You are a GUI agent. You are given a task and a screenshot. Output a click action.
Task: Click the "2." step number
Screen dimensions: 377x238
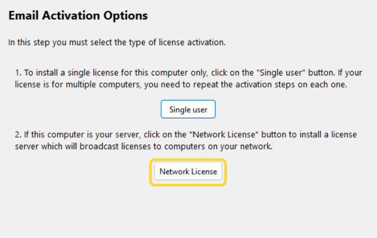click(18, 135)
